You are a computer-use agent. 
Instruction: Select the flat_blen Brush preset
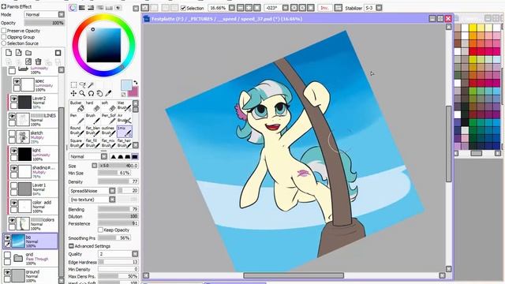point(93,131)
